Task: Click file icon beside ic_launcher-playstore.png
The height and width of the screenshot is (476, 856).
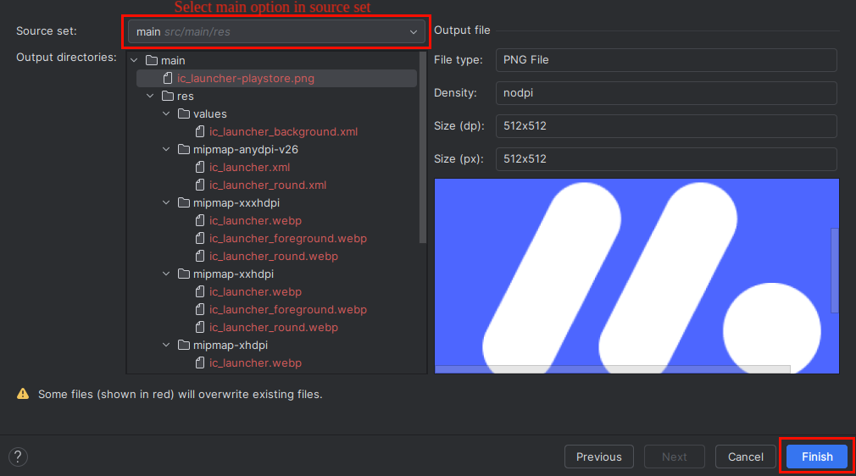Action: pos(168,79)
